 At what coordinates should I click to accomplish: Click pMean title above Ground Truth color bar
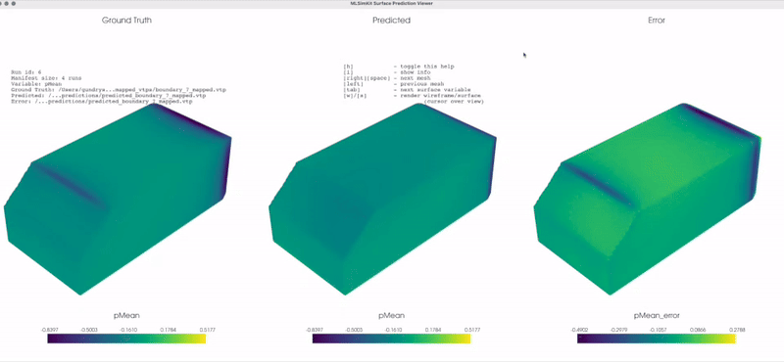tap(126, 316)
